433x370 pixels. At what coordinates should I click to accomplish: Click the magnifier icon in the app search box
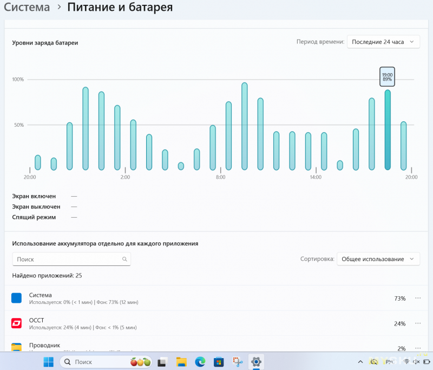[x=124, y=259]
